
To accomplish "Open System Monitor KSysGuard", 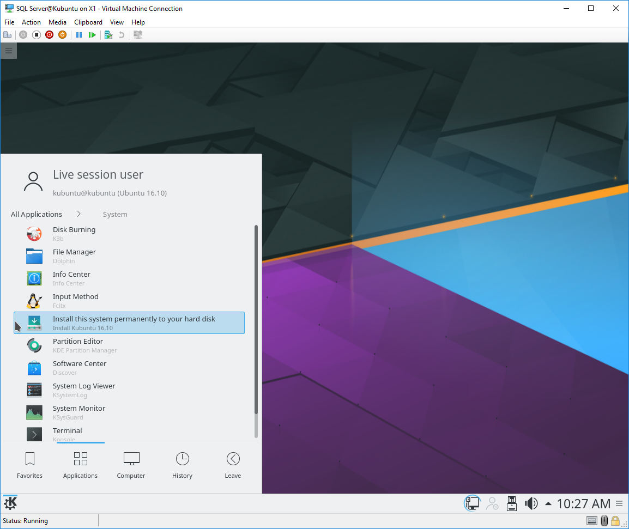I will 129,412.
